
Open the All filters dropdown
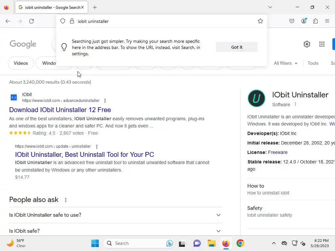click(x=286, y=63)
